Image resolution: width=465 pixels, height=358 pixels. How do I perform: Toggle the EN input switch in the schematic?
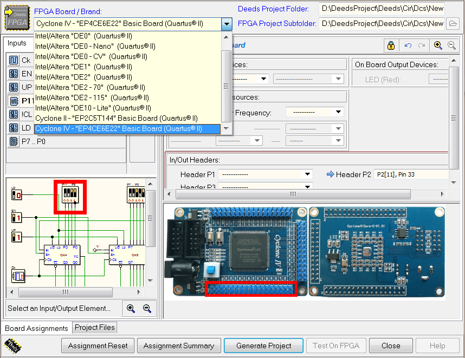point(17,218)
